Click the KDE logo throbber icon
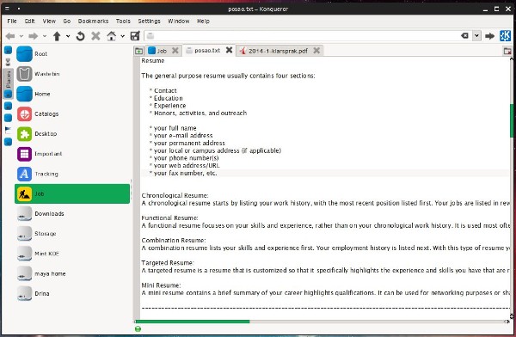Screen dimensions: 516x337 point(505,35)
